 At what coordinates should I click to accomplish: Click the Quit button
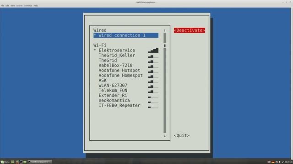coord(182,136)
